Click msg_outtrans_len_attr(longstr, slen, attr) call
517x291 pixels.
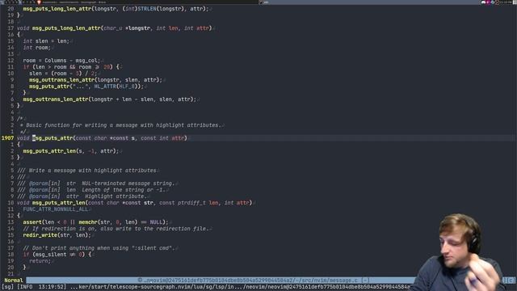point(95,80)
